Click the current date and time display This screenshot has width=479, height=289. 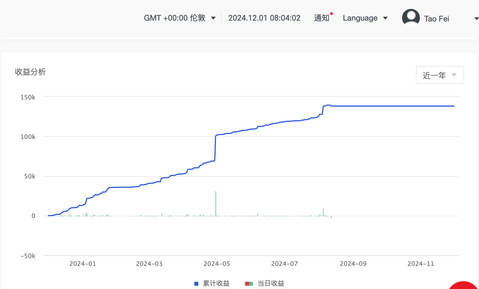pyautogui.click(x=264, y=18)
